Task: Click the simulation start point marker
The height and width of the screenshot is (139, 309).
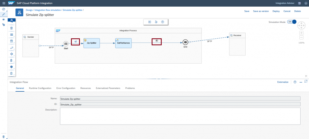Action: (x=75, y=42)
